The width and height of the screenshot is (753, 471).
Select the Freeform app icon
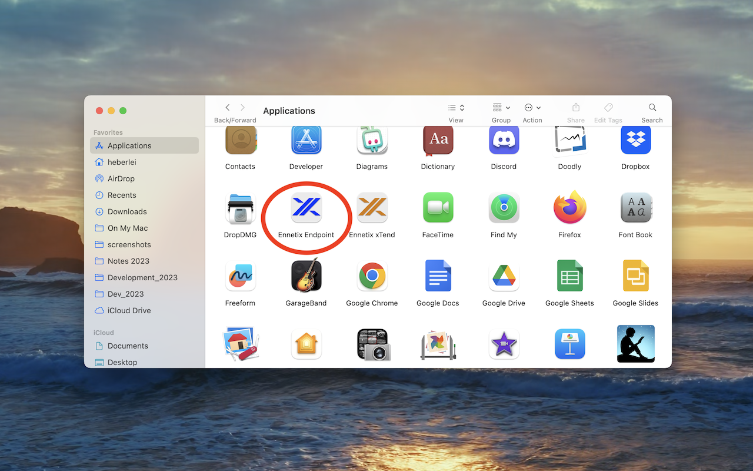pos(240,276)
